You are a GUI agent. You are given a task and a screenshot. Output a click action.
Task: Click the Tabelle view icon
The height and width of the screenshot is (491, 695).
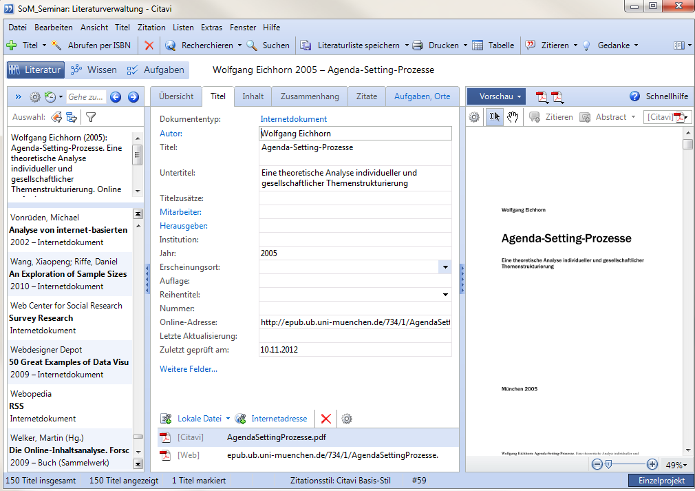click(x=478, y=45)
